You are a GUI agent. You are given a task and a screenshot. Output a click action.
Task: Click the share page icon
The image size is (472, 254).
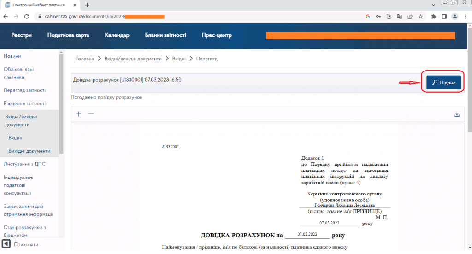tap(410, 17)
